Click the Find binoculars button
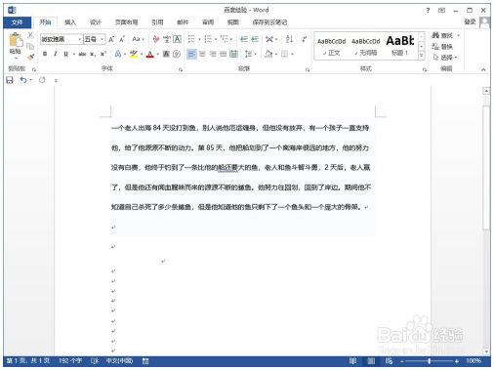The image size is (494, 370). (442, 35)
